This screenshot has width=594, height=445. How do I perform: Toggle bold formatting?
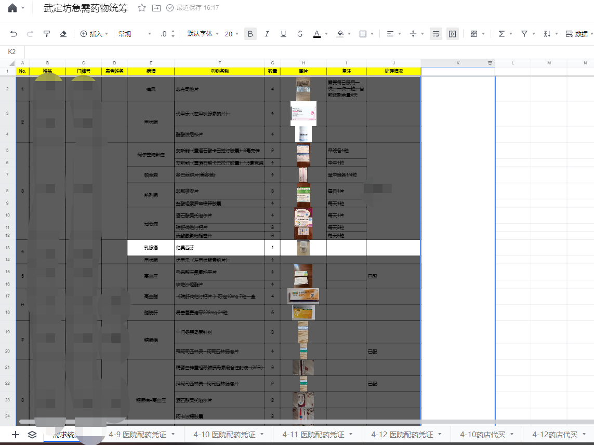point(250,34)
